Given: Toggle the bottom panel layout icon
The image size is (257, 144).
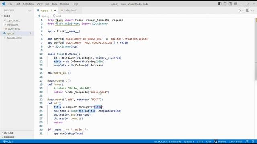Looking at the screenshot, I should pos(225,4).
